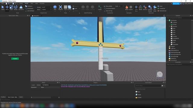Switch to the VIEW ribbon tab
Screen dimensions: 193x108
[36, 4]
